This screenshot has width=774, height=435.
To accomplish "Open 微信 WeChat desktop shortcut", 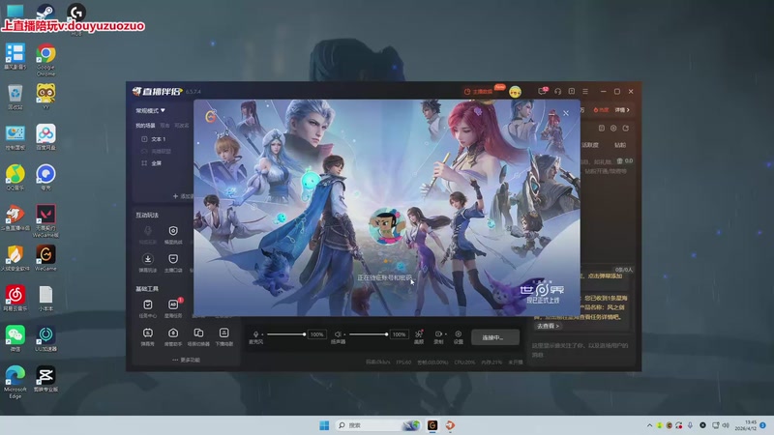I will (x=15, y=338).
